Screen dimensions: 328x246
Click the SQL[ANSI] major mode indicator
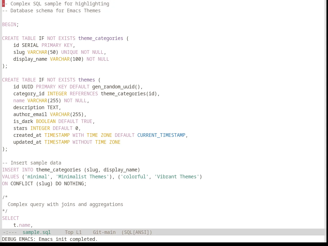pyautogui.click(x=137, y=232)
